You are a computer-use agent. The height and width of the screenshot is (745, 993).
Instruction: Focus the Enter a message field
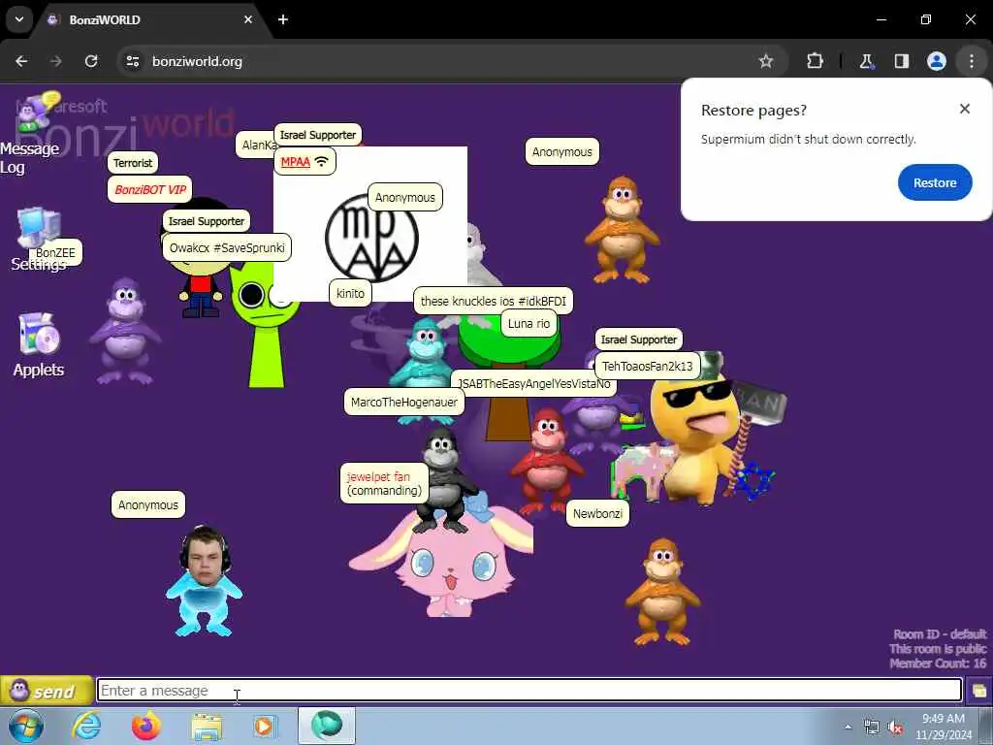[x=529, y=690]
